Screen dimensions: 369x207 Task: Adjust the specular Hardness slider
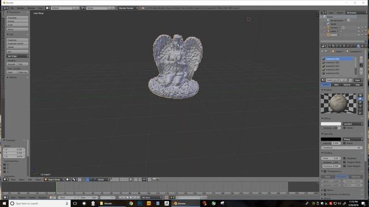click(342, 148)
